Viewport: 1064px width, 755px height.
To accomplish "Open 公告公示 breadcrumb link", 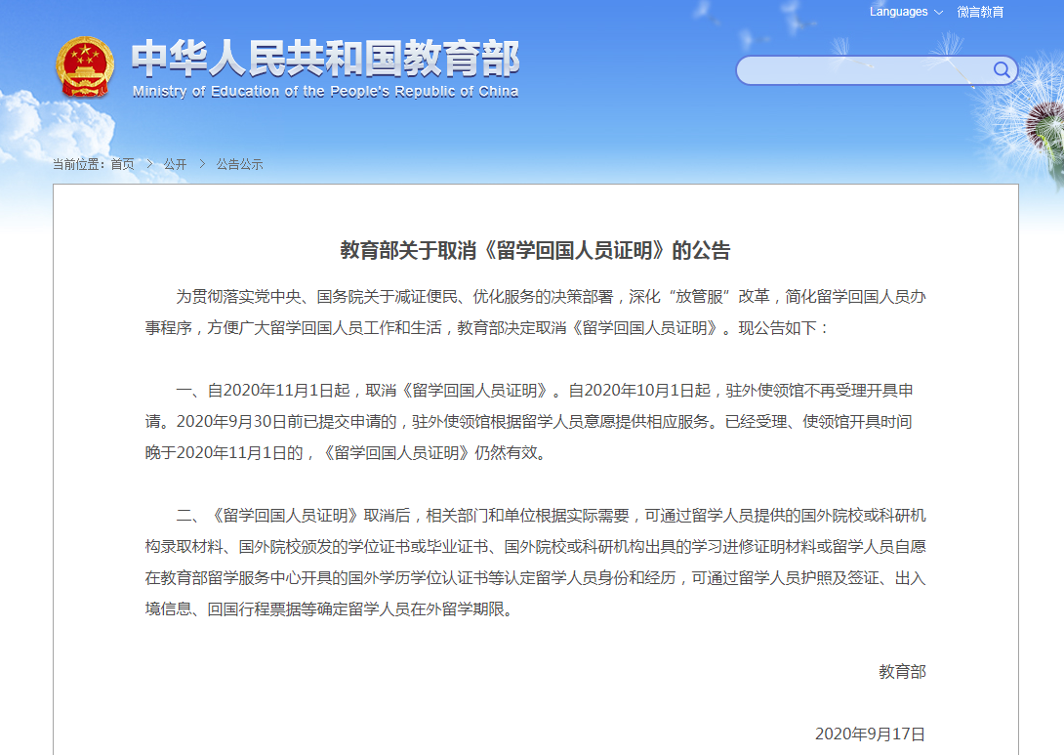I will [x=239, y=164].
